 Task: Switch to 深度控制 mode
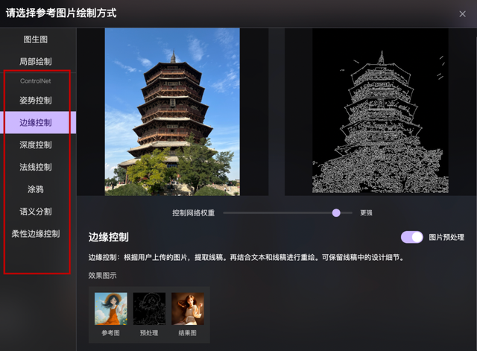(36, 145)
